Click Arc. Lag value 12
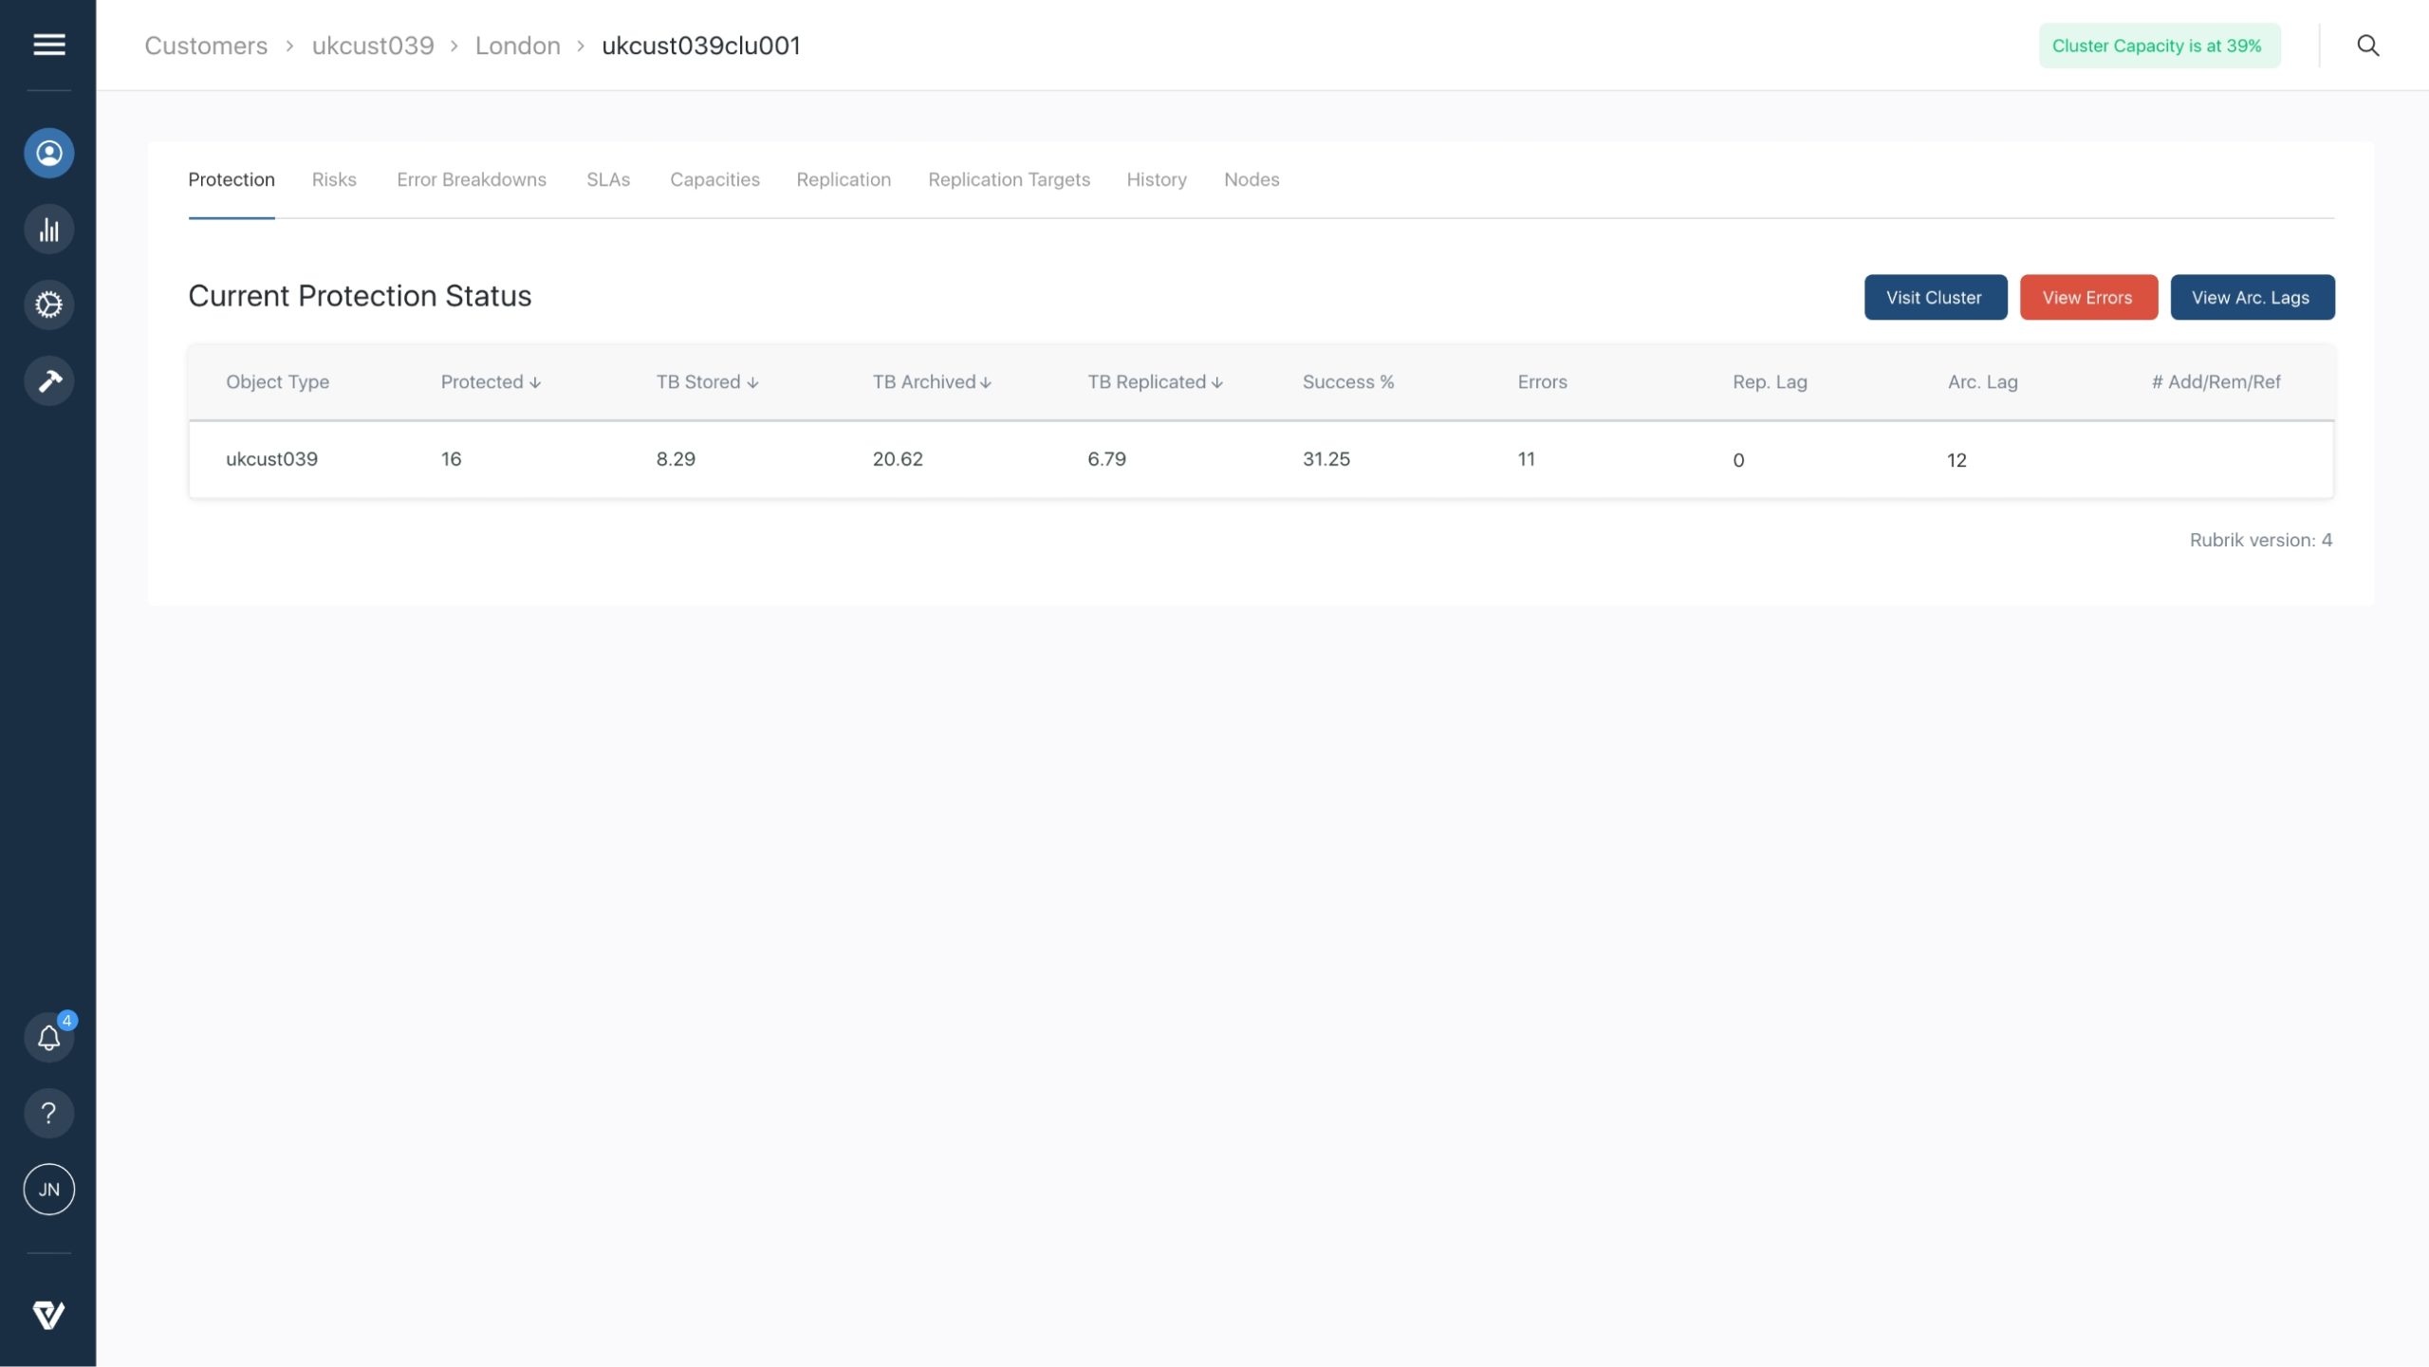Viewport: 2429px width, 1367px height. coord(1956,460)
